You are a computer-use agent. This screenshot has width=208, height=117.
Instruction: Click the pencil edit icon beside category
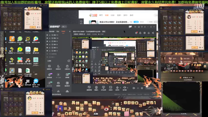pyautogui.click(x=84, y=34)
